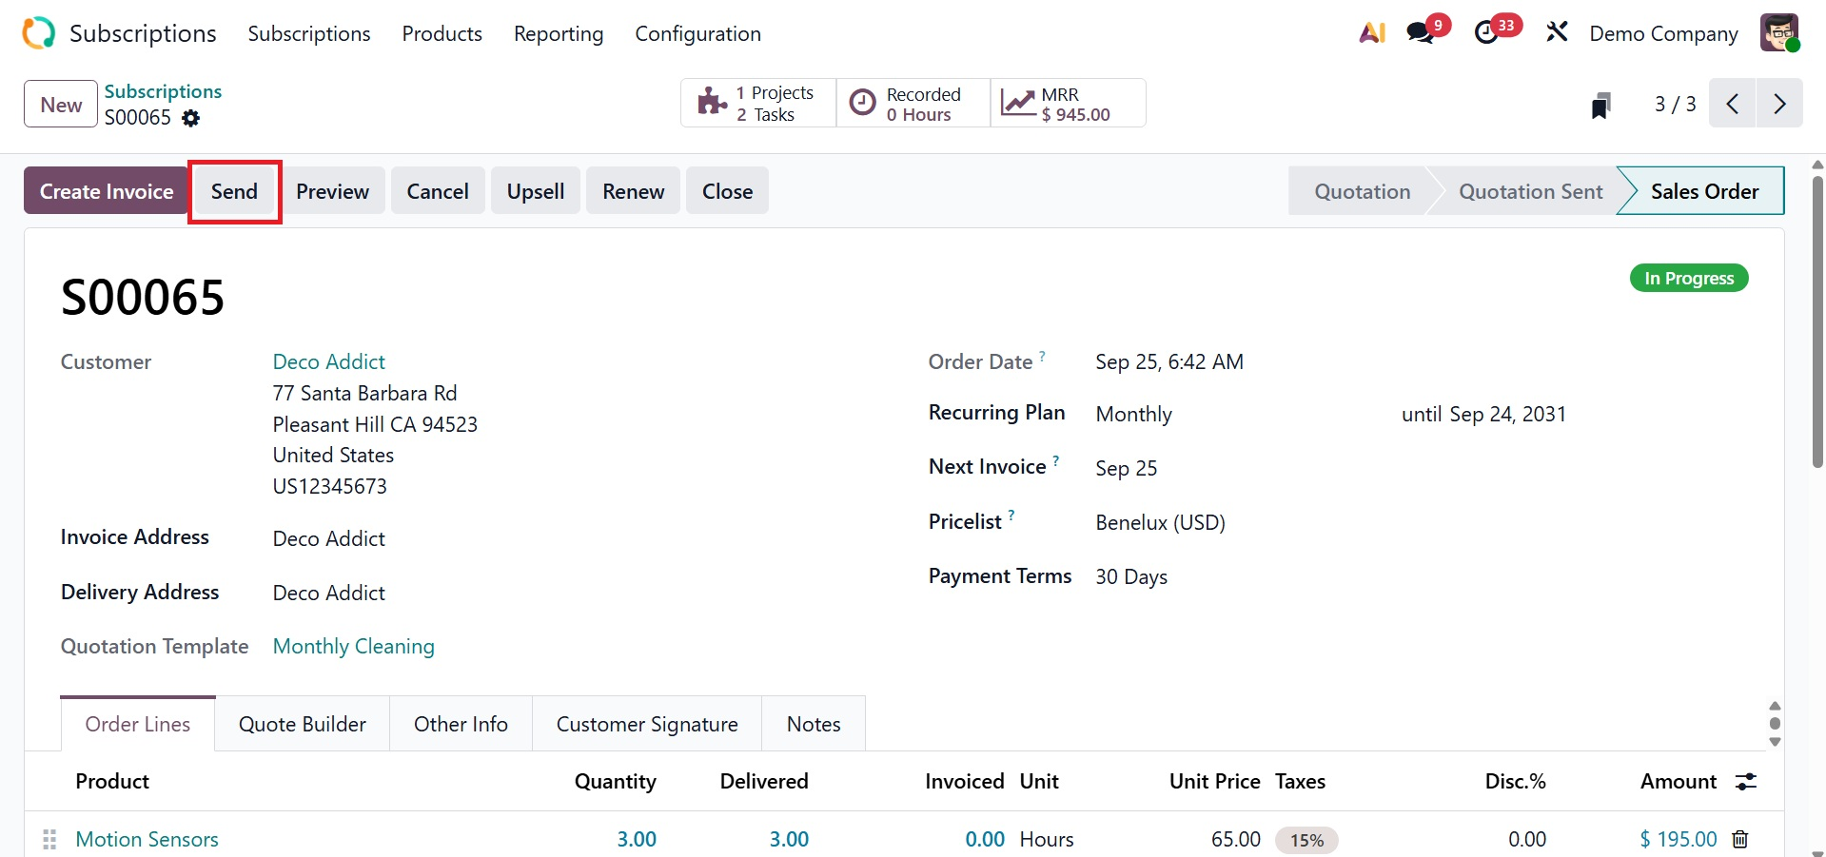Go to the previous record arrow

coord(1733,104)
